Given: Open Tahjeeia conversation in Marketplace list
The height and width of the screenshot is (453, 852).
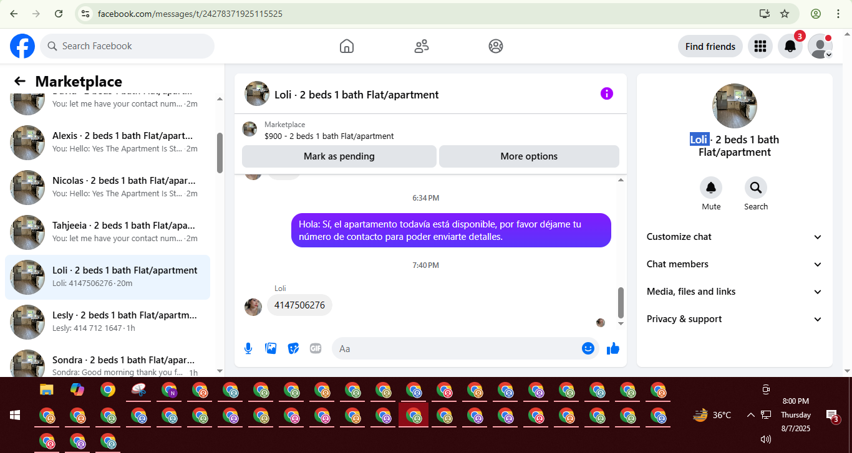Looking at the screenshot, I should pyautogui.click(x=107, y=232).
